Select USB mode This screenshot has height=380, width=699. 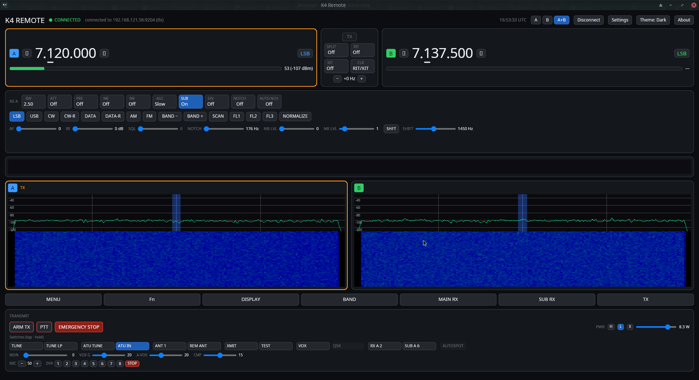(34, 117)
